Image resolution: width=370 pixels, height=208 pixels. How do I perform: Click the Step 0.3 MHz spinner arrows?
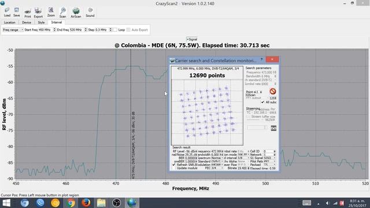click(x=110, y=30)
